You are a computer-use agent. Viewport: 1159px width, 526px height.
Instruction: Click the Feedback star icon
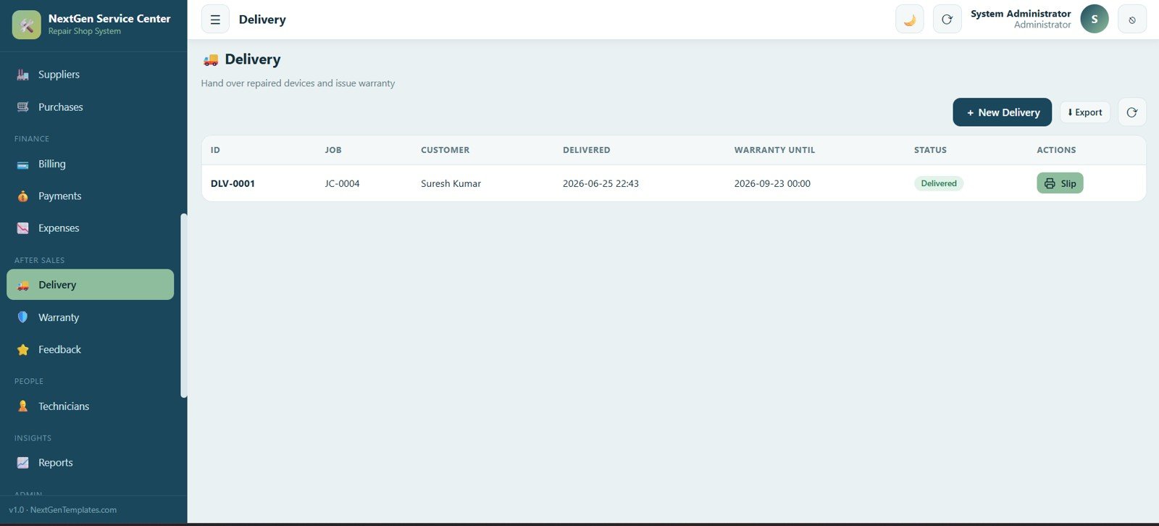pos(23,350)
